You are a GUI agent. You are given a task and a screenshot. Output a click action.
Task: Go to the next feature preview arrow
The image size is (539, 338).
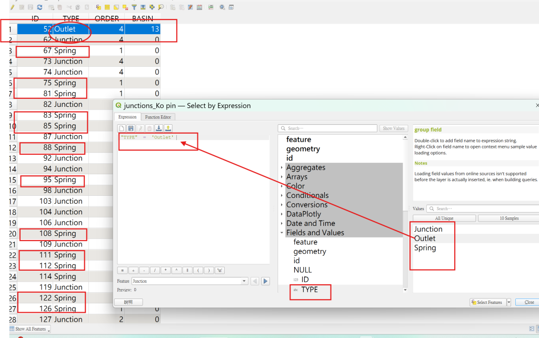tap(265, 281)
